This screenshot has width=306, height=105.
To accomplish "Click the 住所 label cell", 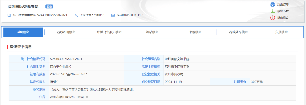I will tap(29, 97).
